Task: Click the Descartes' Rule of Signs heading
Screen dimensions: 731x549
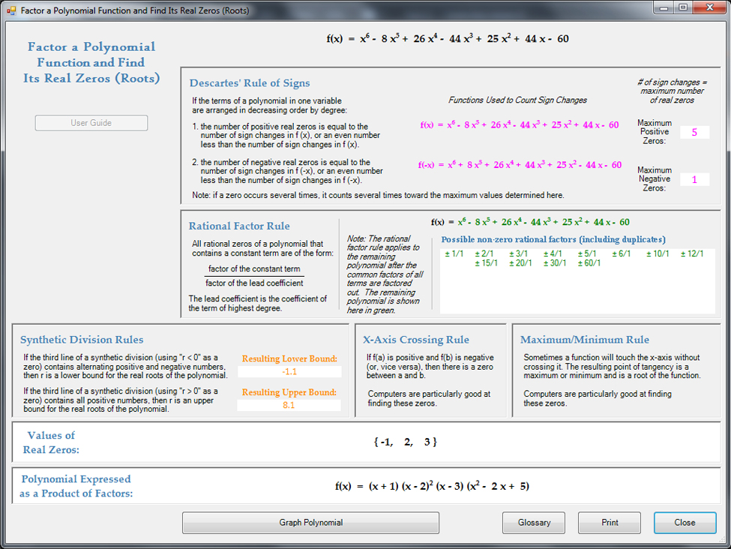Action: (249, 83)
